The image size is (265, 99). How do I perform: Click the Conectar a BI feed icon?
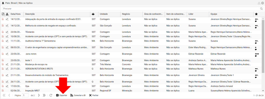(71, 95)
